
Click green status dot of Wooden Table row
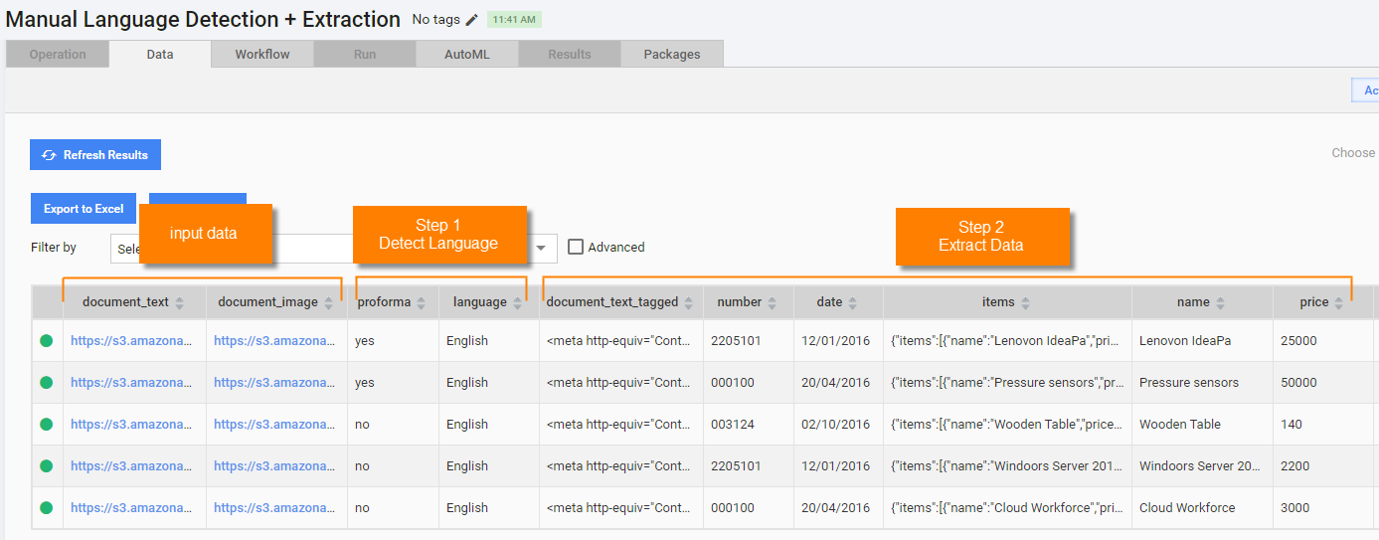tap(46, 424)
